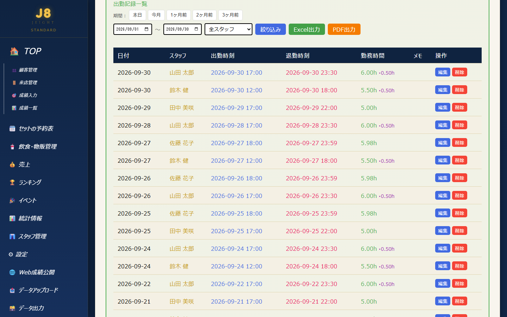Select the 2ヶ月前 period filter
This screenshot has height=317, width=507.
pos(204,15)
